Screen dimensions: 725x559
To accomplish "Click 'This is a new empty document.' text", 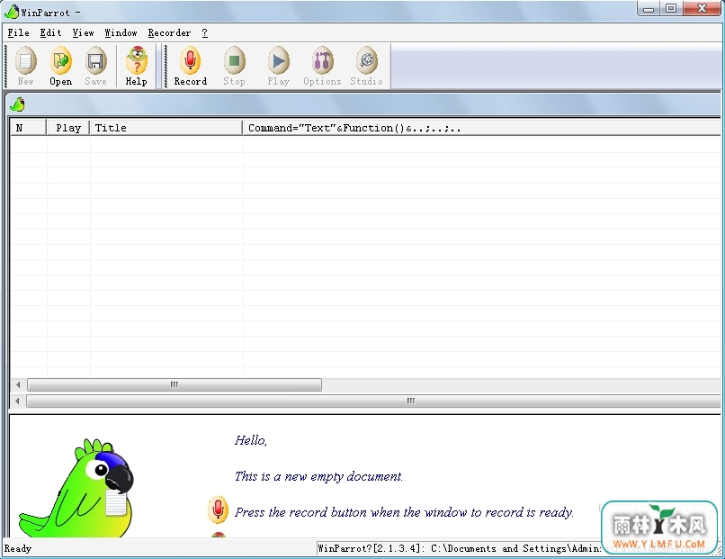I will (318, 476).
